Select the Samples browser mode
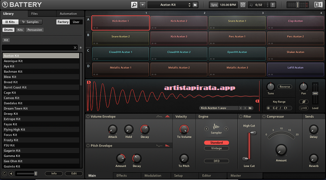The height and width of the screenshot is (180, 326). point(30,22)
